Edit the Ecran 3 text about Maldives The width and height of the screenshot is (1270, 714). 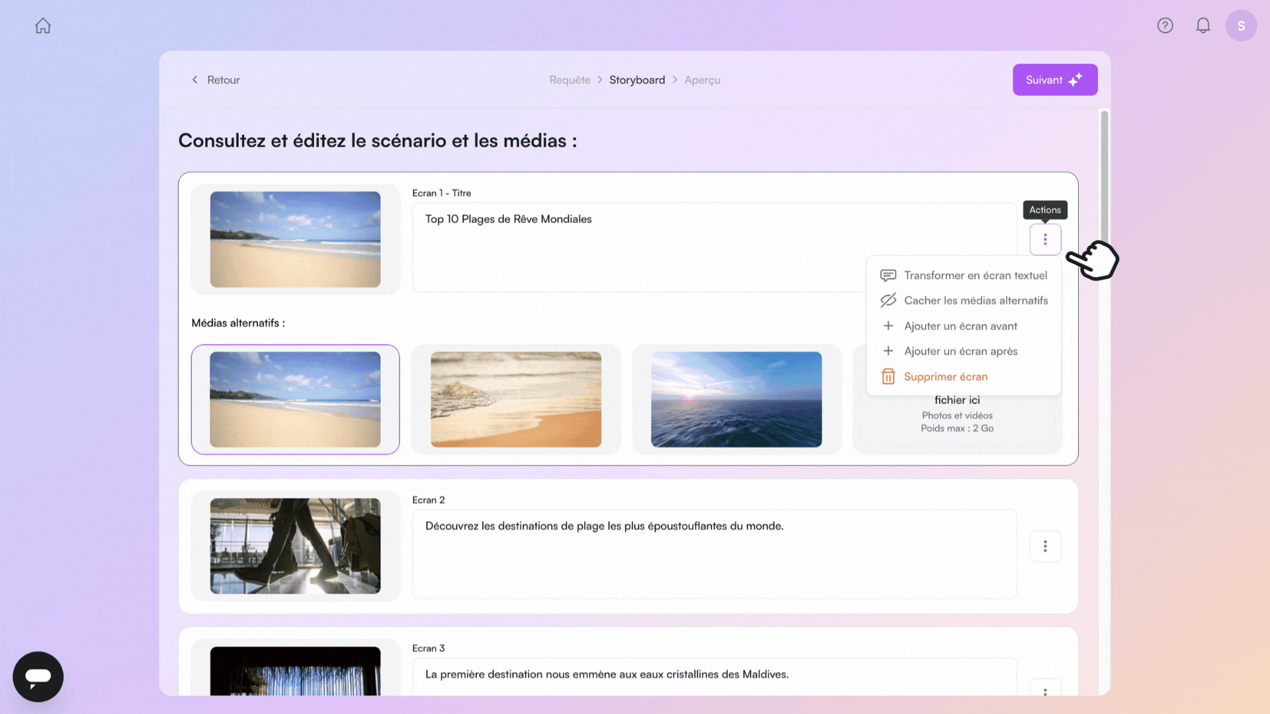point(714,676)
